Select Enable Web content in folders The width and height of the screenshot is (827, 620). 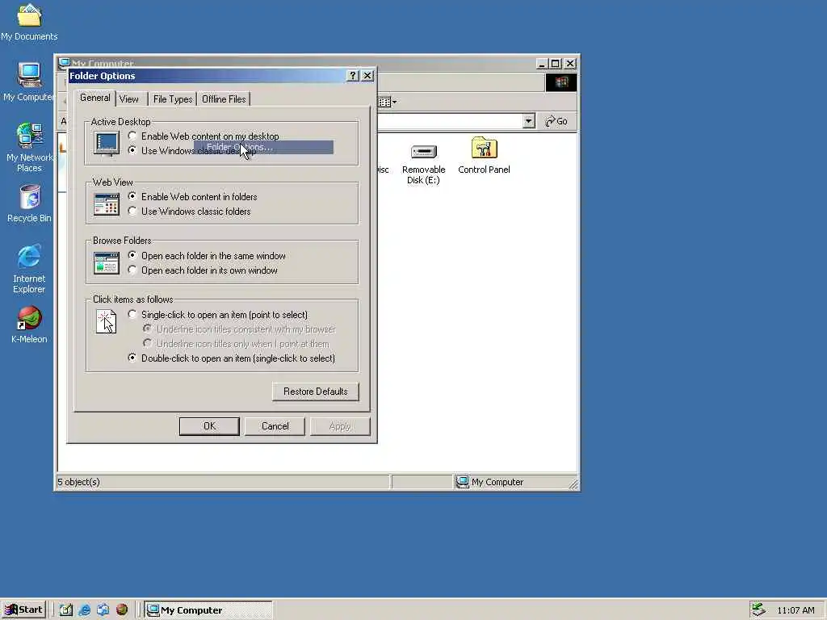click(193, 197)
